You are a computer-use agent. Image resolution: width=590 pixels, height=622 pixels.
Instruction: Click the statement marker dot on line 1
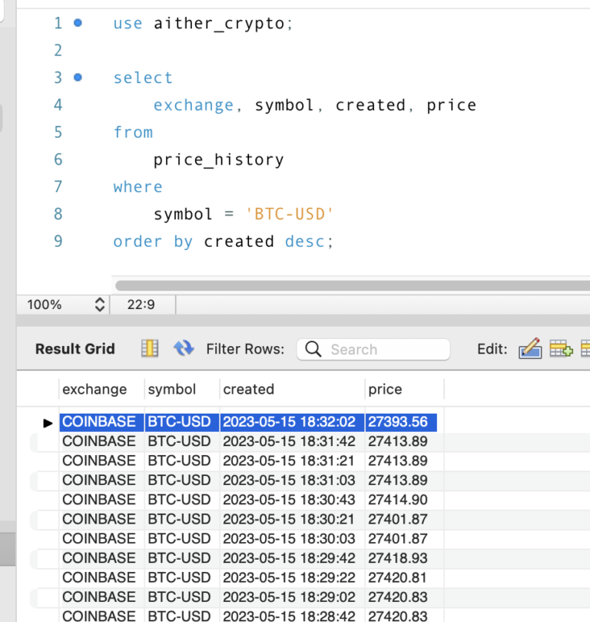[78, 23]
